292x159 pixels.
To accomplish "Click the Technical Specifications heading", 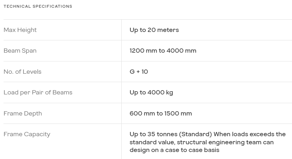I will pos(38,6).
